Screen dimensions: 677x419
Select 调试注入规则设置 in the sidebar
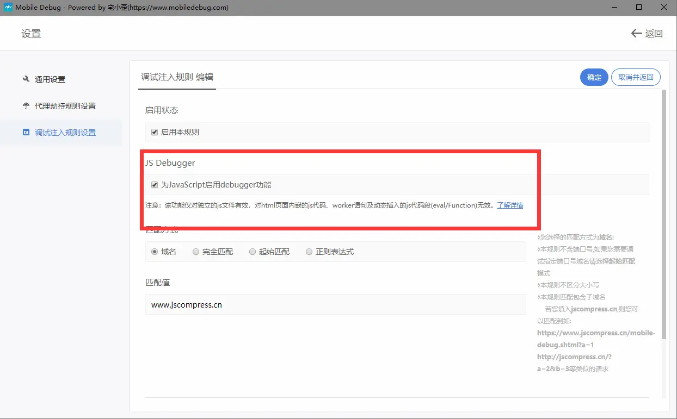tap(61, 133)
